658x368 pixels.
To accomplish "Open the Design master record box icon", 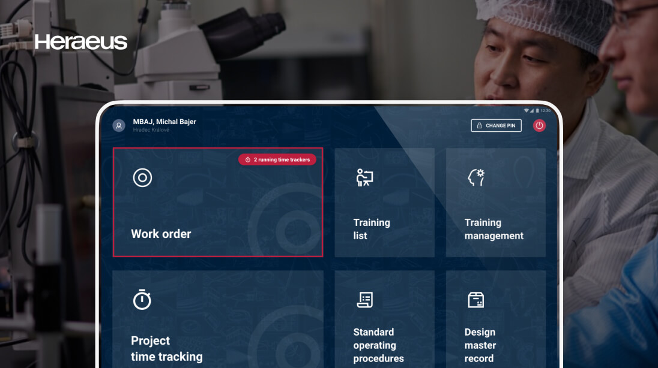I will (x=475, y=300).
